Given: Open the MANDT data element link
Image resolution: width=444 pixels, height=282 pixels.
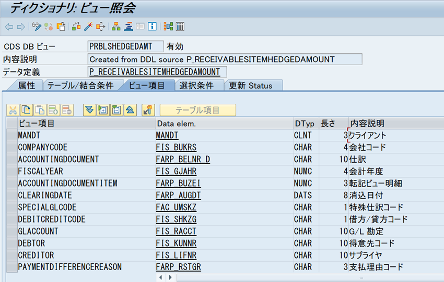Looking at the screenshot, I should (167, 136).
